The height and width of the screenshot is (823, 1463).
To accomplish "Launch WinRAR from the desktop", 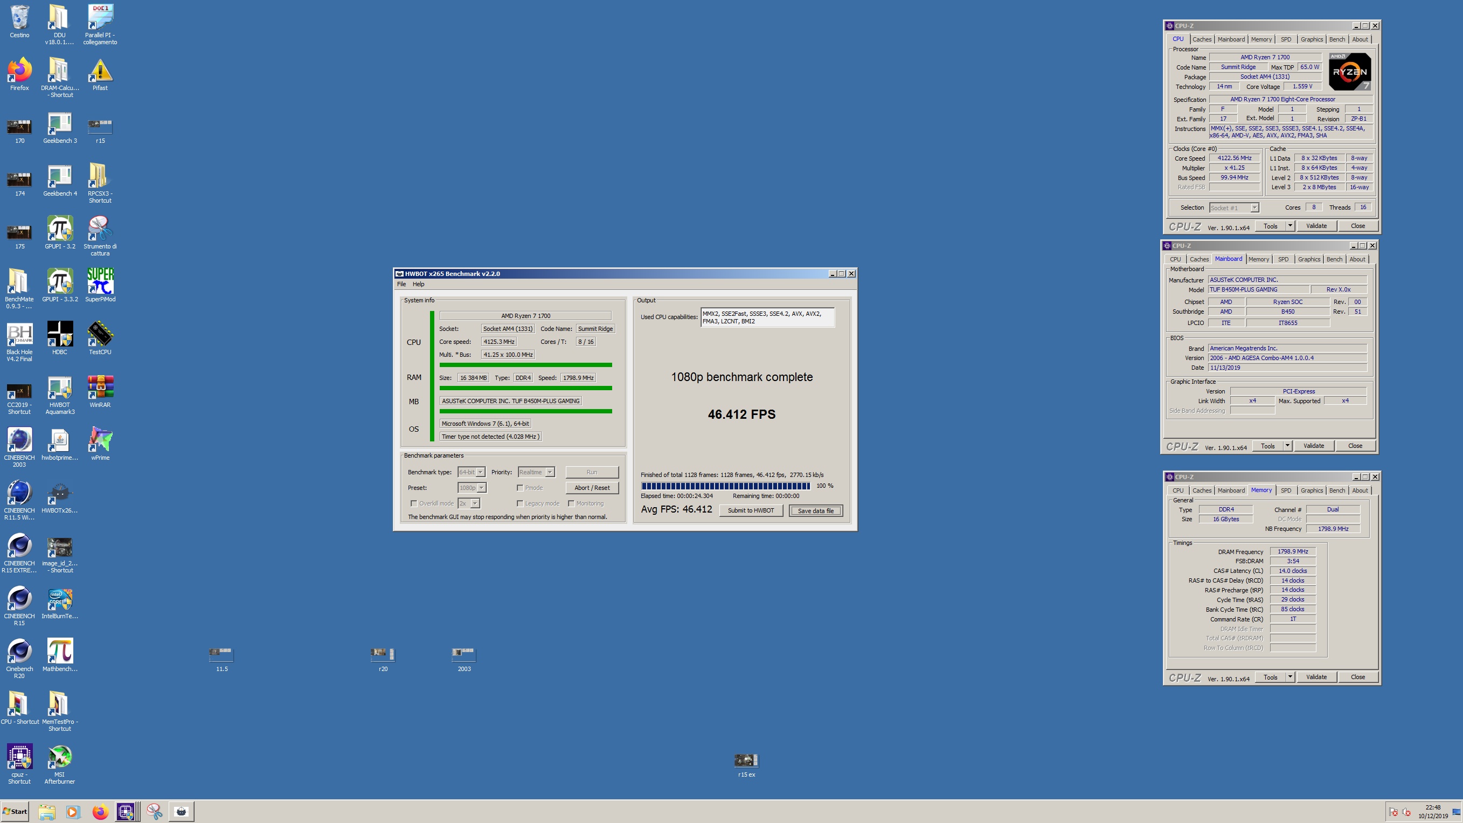I will [x=100, y=391].
